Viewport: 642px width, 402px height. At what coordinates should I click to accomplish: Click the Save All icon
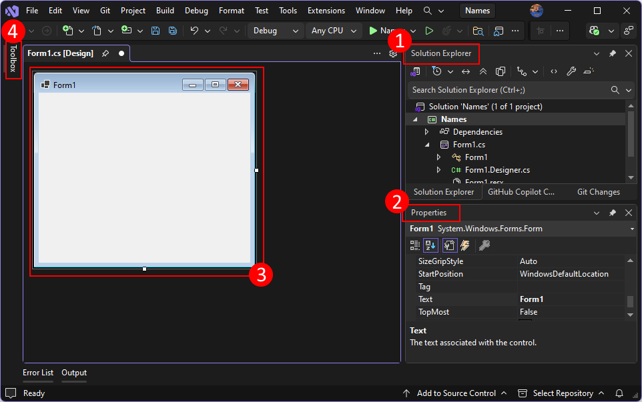tap(172, 30)
